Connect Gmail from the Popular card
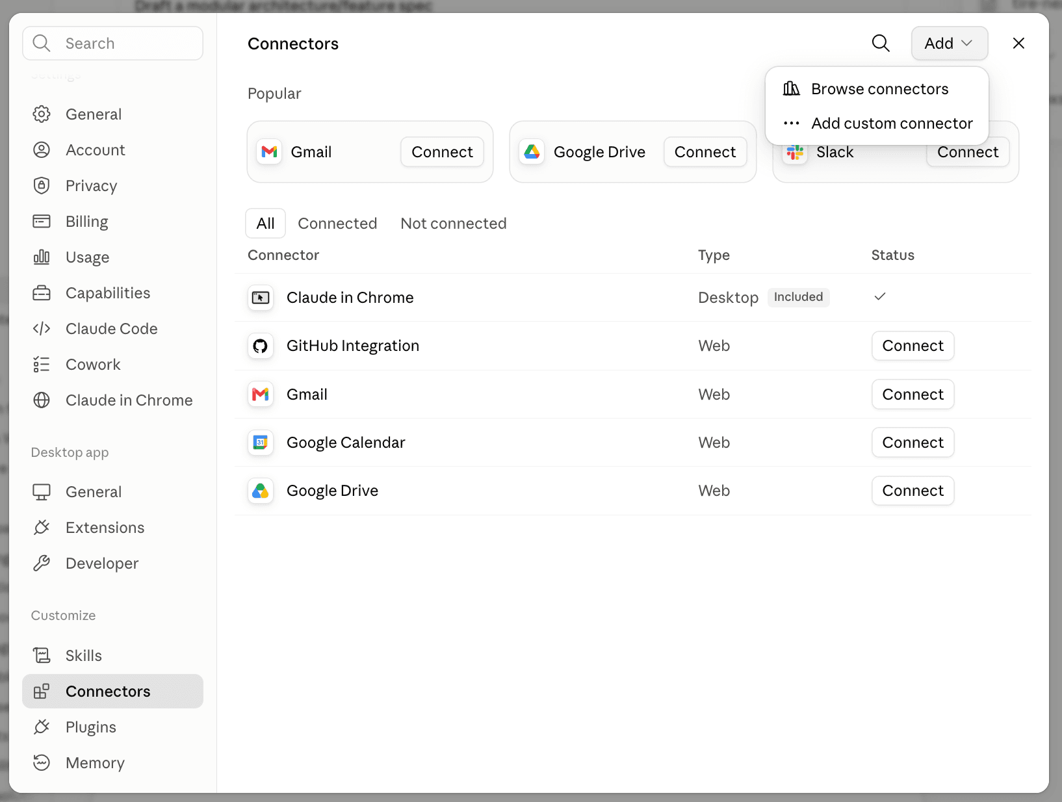Screen dimensions: 1062x802 point(442,152)
